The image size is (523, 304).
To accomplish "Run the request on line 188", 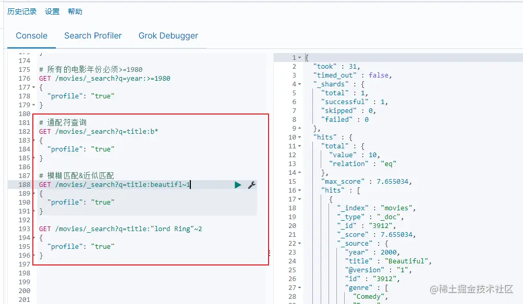I will (x=237, y=185).
